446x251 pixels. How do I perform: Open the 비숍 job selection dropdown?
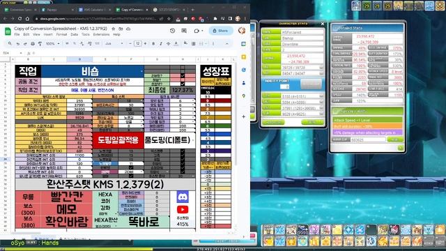tap(141, 71)
